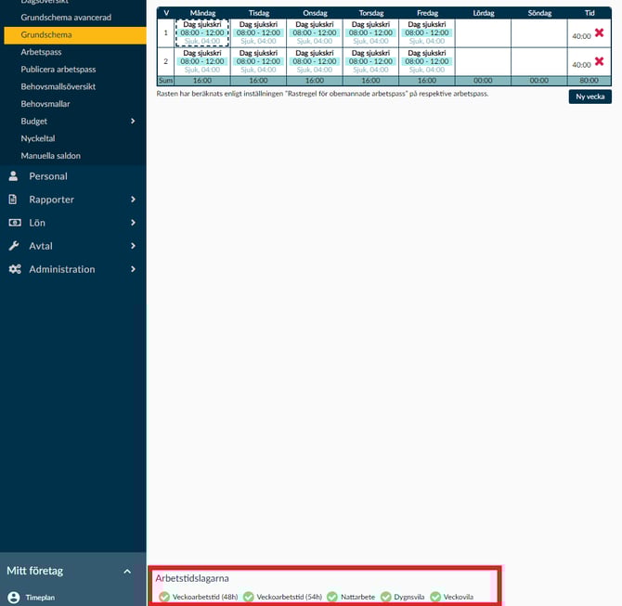Click the Lön money icon
622x606 pixels.
pyautogui.click(x=13, y=223)
